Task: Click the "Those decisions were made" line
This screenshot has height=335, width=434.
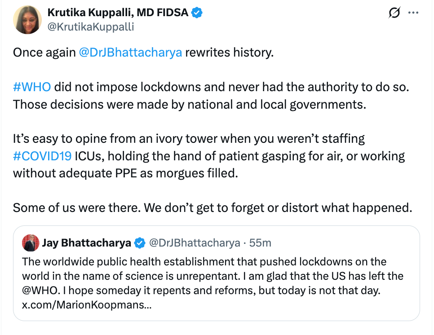Action: pyautogui.click(x=189, y=104)
